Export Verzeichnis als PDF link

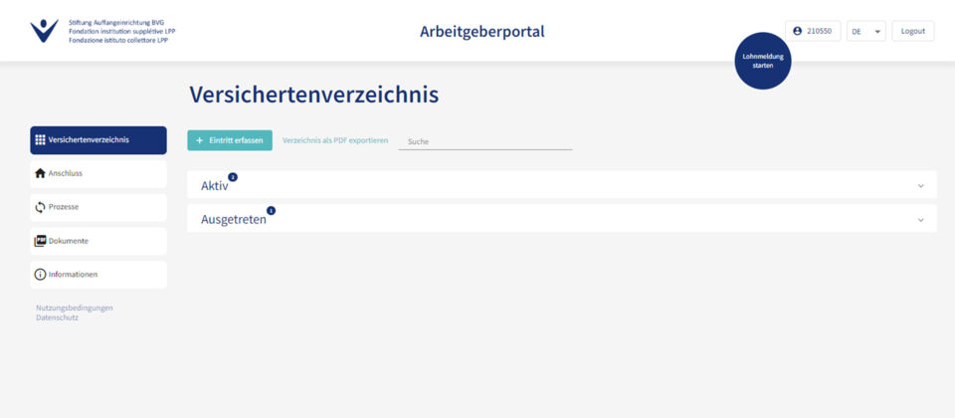(335, 140)
